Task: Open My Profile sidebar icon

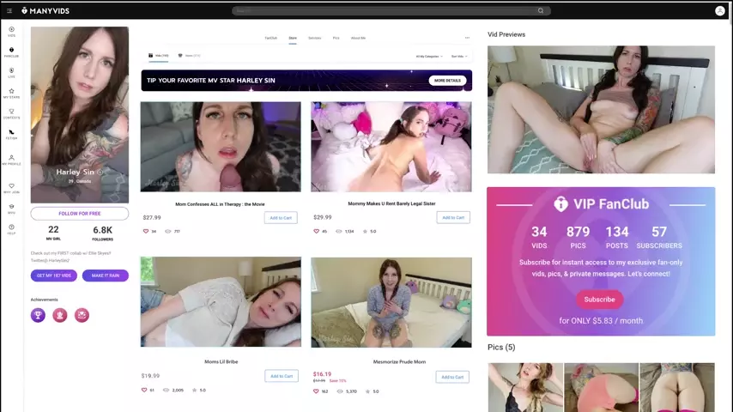Action: coord(11,160)
